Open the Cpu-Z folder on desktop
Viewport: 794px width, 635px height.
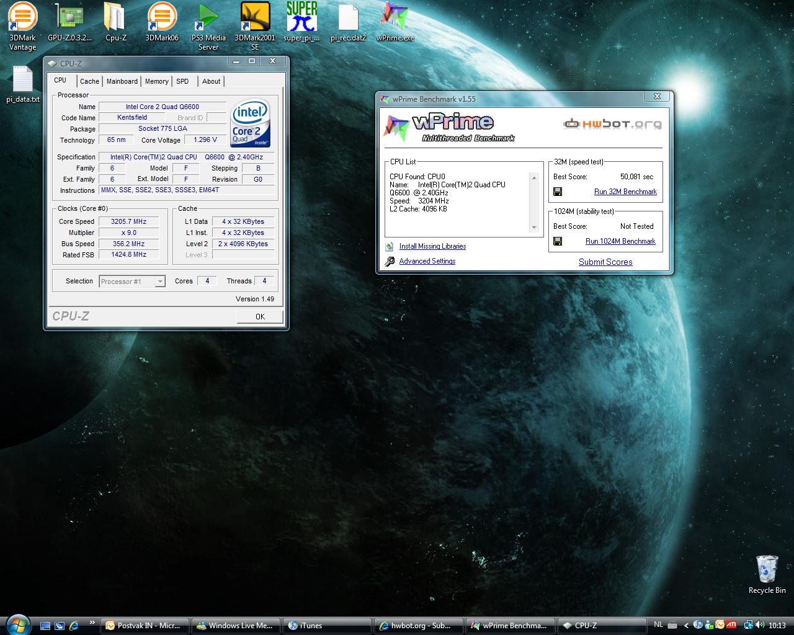pyautogui.click(x=115, y=23)
